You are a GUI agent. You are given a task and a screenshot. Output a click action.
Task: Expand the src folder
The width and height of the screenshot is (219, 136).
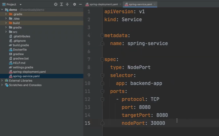click(x=6, y=32)
